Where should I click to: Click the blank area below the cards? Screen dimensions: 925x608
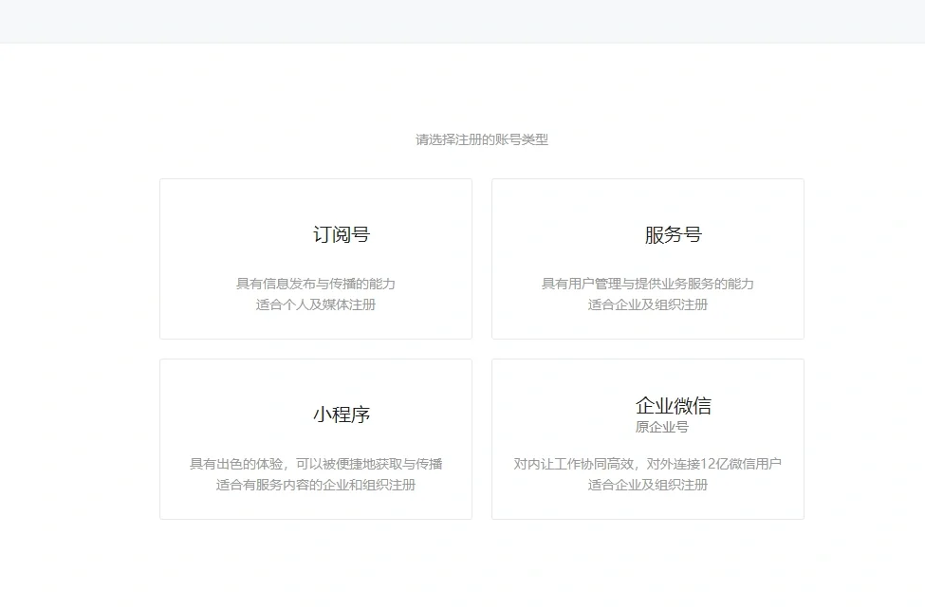pos(462,564)
